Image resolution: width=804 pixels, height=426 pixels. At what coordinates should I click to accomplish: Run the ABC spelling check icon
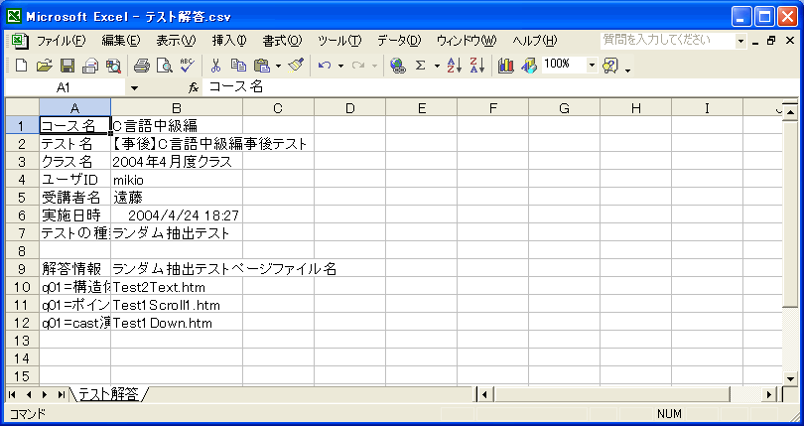pos(188,66)
